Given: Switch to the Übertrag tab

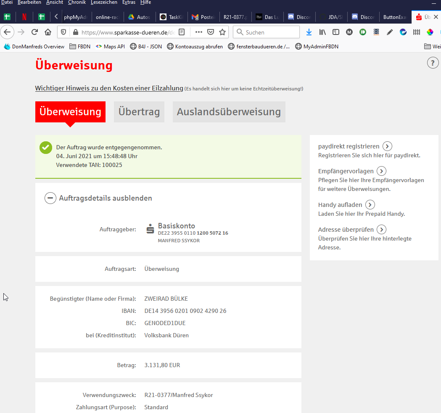Looking at the screenshot, I should tap(139, 112).
